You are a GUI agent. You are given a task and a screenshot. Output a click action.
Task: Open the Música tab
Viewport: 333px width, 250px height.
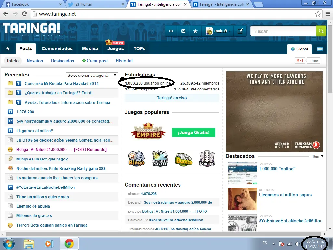coord(90,49)
